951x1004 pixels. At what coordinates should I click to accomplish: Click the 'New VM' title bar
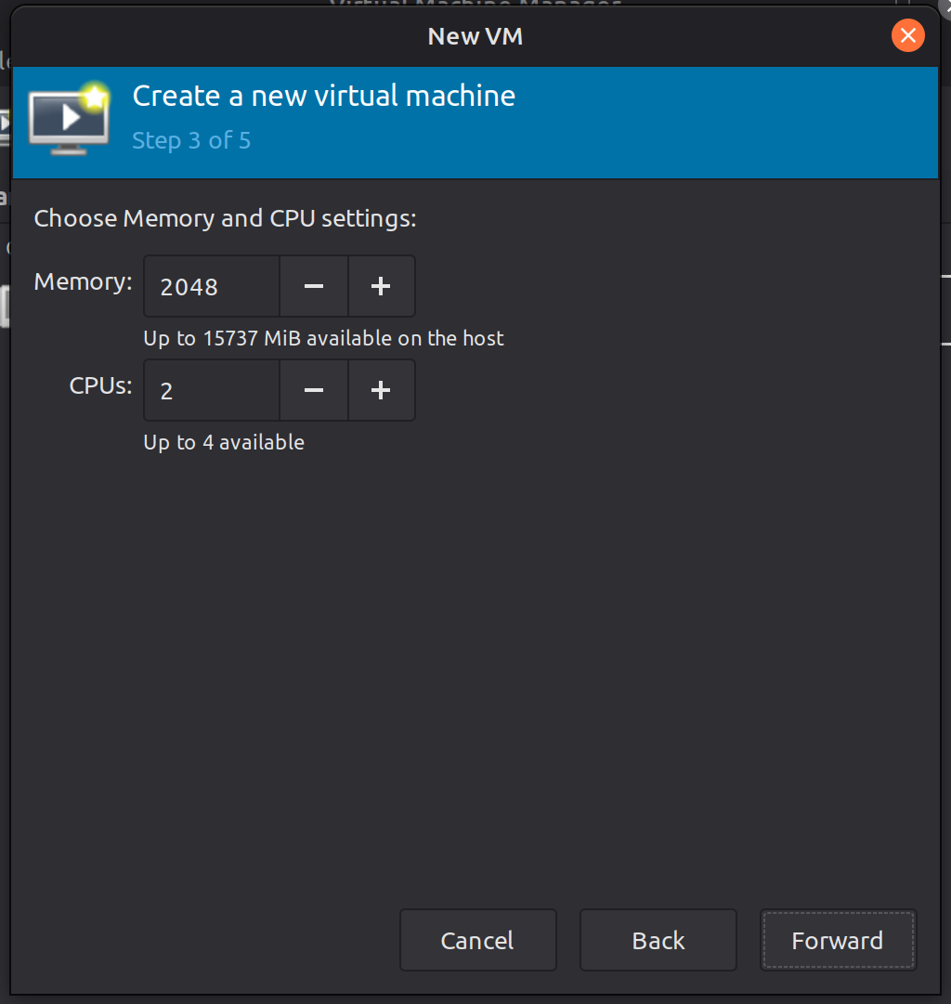[x=475, y=36]
